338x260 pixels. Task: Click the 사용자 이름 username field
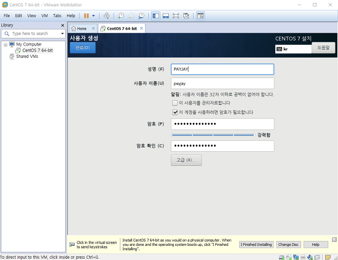(x=222, y=84)
